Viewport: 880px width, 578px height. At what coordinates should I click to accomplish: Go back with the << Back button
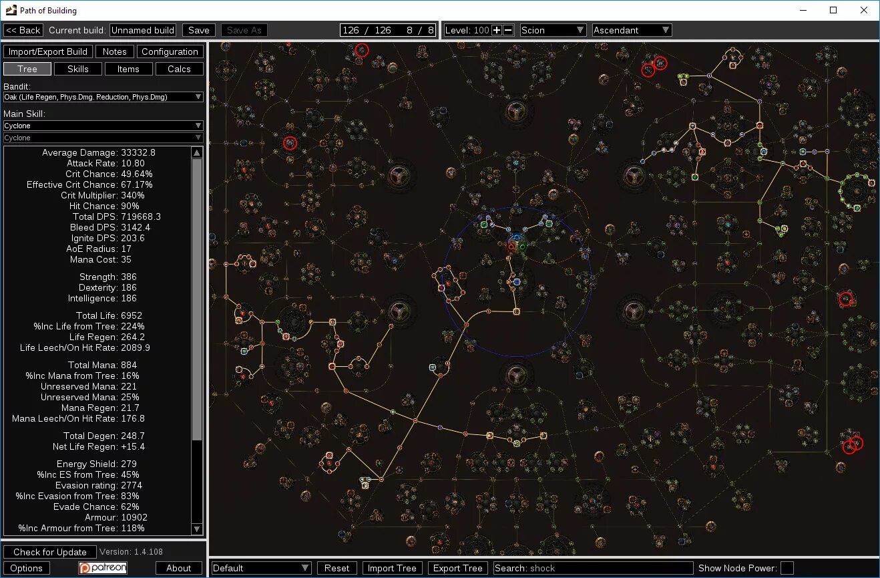pyautogui.click(x=23, y=30)
